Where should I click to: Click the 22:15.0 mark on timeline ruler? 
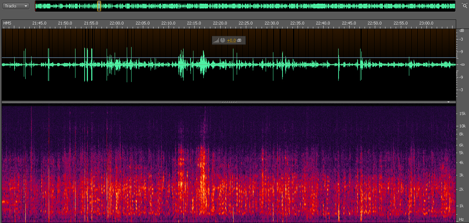pos(194,23)
